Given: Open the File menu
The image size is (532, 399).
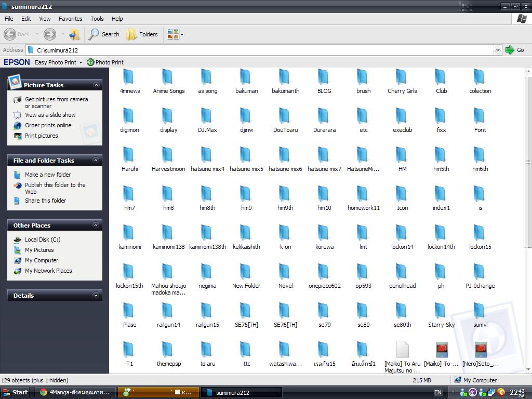Looking at the screenshot, I should 9,19.
